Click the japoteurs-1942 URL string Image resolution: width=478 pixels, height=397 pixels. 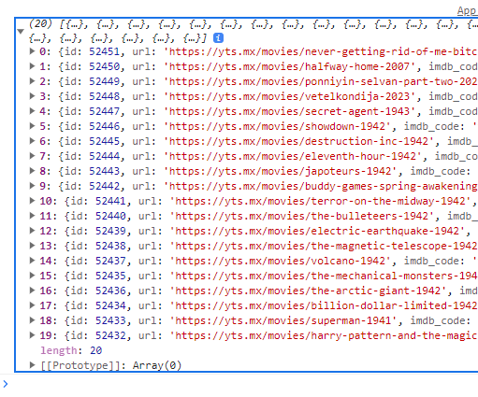pyautogui.click(x=282, y=171)
